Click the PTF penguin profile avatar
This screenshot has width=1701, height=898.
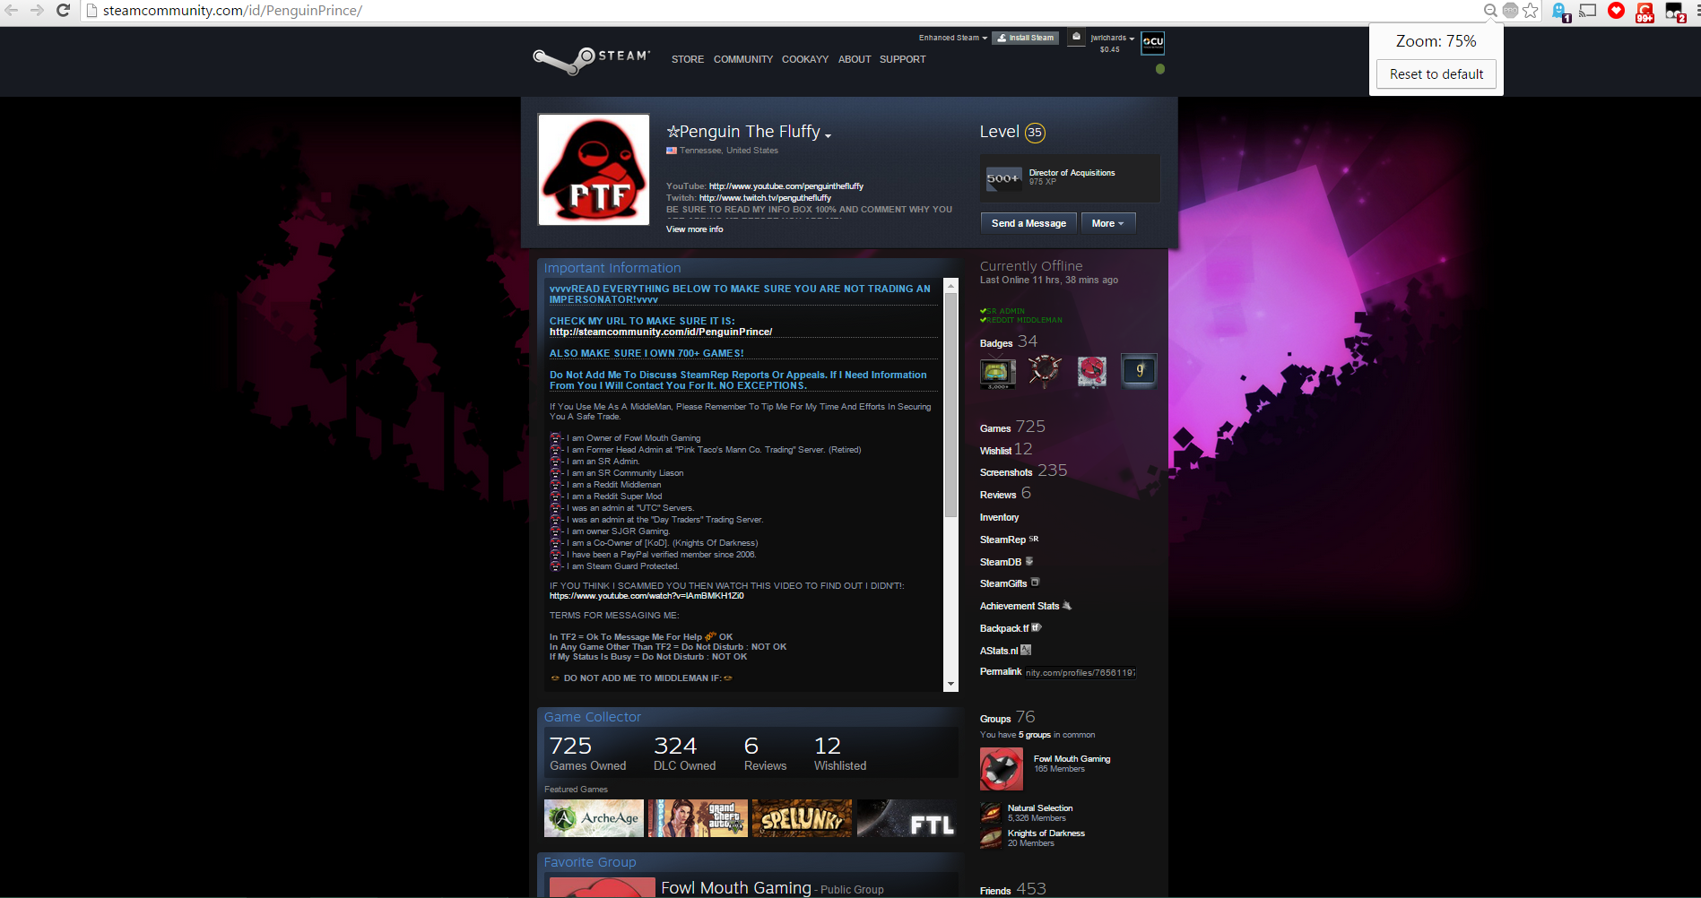[594, 169]
